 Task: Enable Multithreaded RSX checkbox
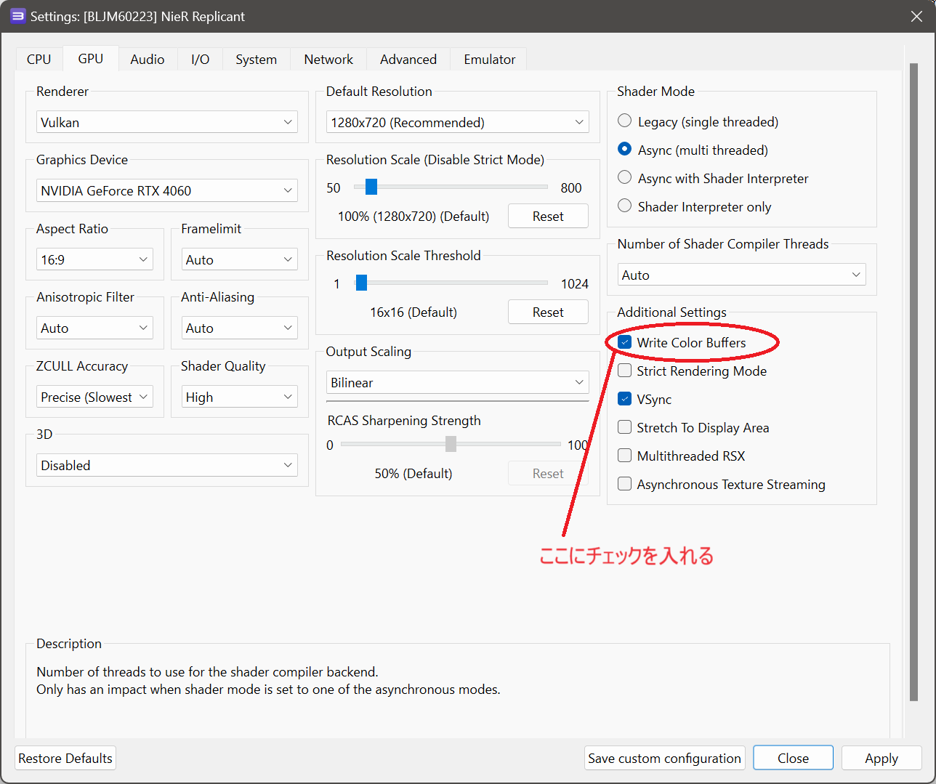pos(624,456)
